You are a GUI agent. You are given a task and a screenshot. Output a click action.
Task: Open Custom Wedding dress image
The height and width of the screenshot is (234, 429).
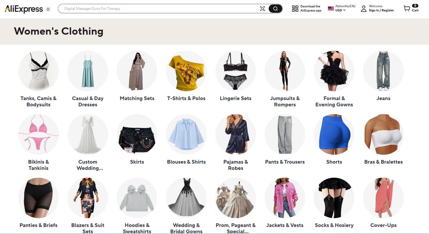[x=88, y=134]
